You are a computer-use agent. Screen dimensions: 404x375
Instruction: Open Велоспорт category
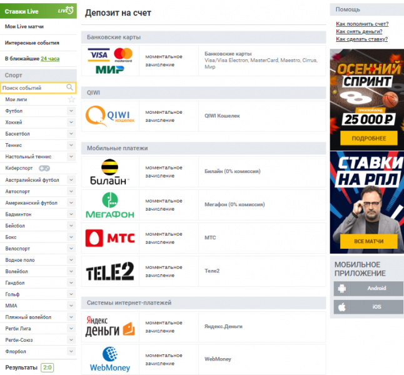[x=18, y=249]
